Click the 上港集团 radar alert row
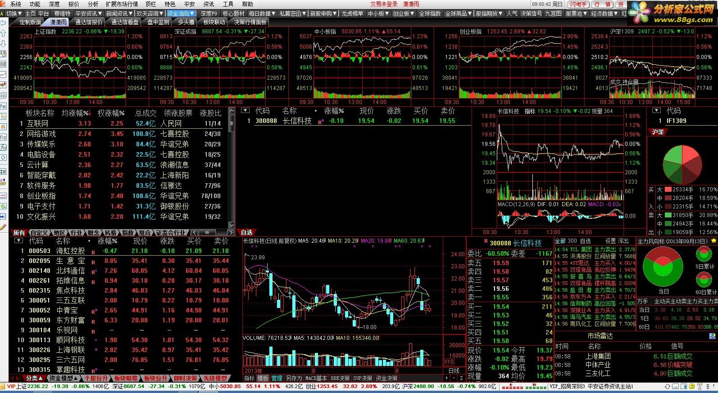 coord(635,356)
